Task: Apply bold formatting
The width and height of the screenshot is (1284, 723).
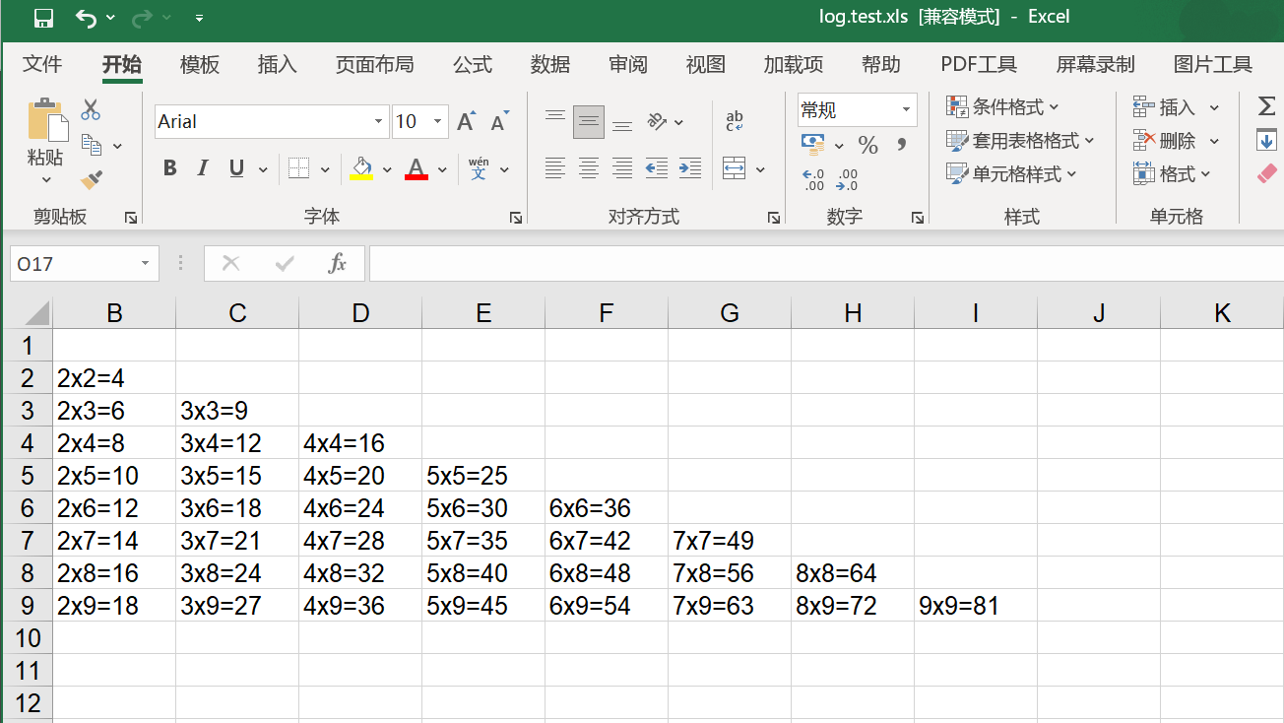Action: click(169, 167)
